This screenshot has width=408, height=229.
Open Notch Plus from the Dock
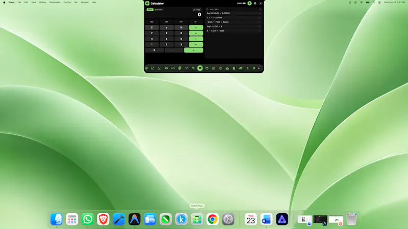(197, 219)
